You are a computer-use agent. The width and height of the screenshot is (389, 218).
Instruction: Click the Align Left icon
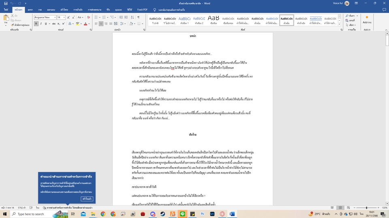pyautogui.click(x=96, y=24)
